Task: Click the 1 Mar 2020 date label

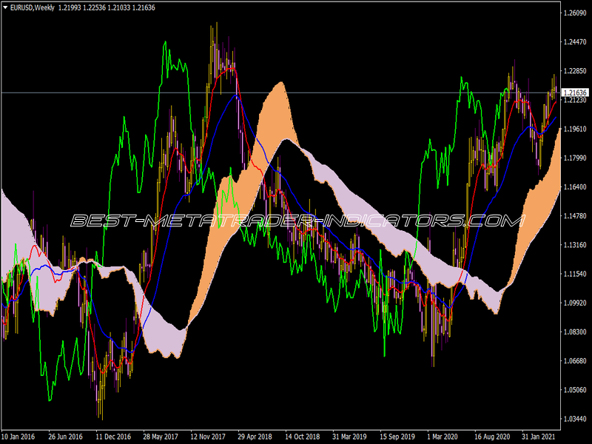Action: click(x=443, y=437)
